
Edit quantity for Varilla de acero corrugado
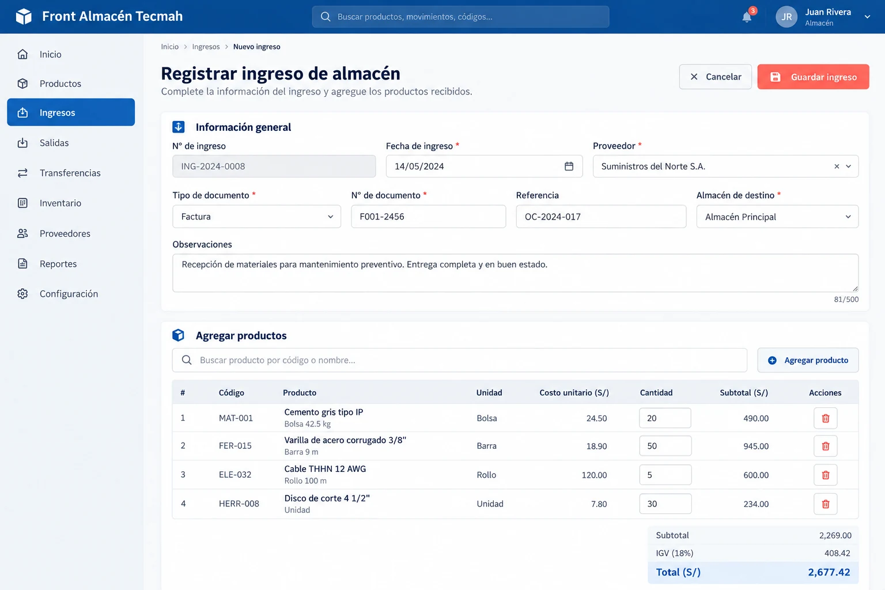[665, 446]
